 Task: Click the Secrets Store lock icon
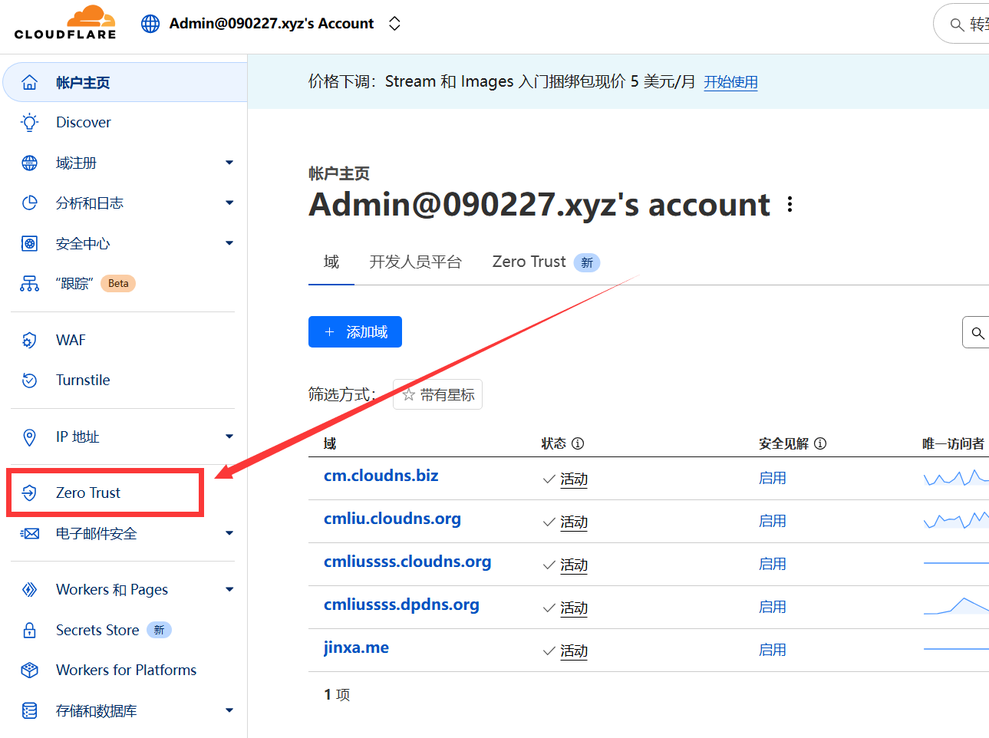[x=29, y=630]
